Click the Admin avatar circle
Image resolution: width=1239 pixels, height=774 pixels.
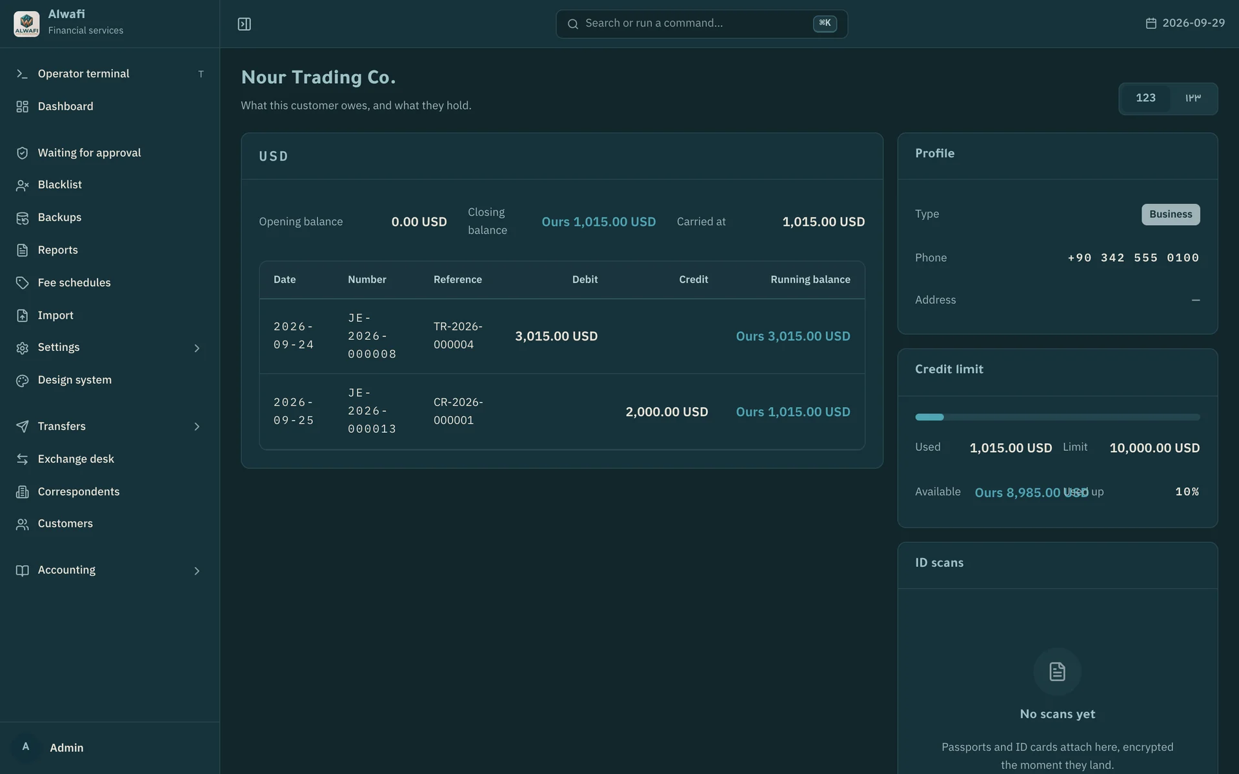(26, 747)
